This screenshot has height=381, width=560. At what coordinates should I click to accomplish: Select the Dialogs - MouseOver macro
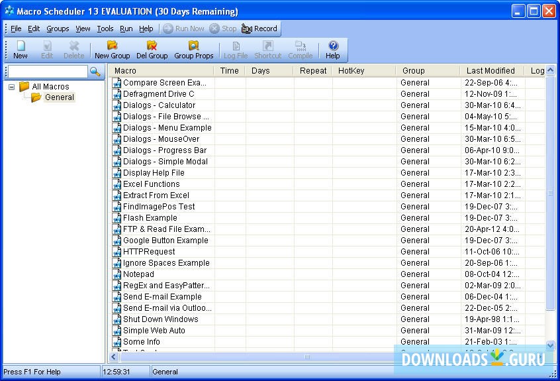tap(161, 139)
